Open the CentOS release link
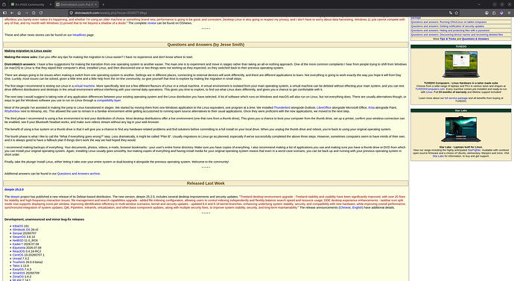 click(x=18, y=255)
